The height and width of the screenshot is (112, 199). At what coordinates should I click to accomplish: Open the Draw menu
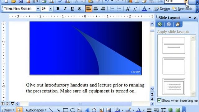(x=9, y=110)
